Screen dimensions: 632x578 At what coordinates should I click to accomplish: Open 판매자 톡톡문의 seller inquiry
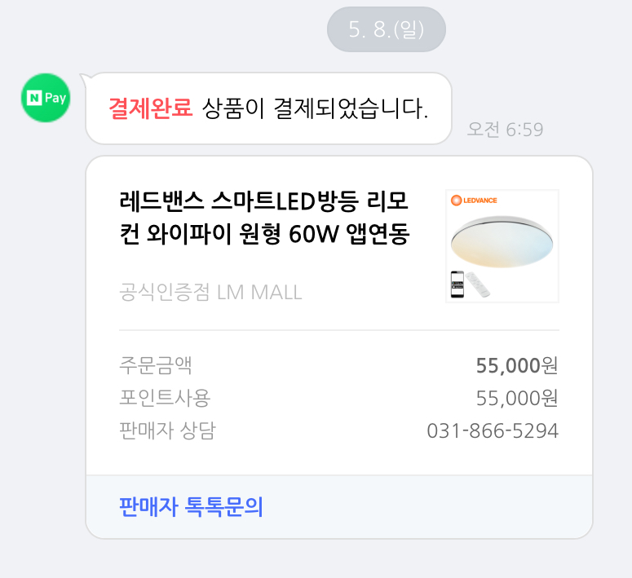click(x=191, y=507)
